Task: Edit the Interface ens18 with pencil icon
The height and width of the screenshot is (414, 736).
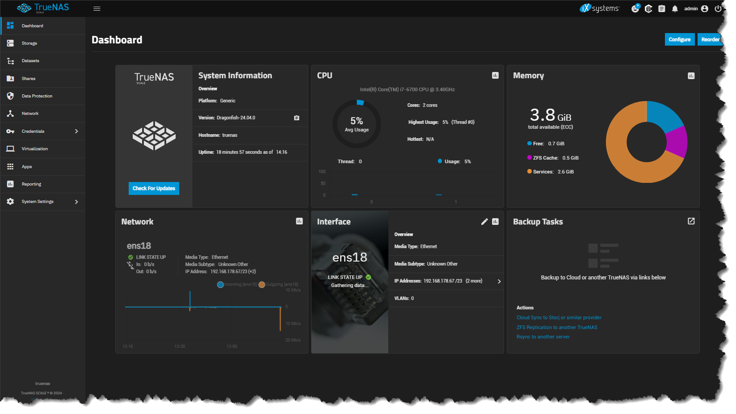Action: click(x=484, y=222)
